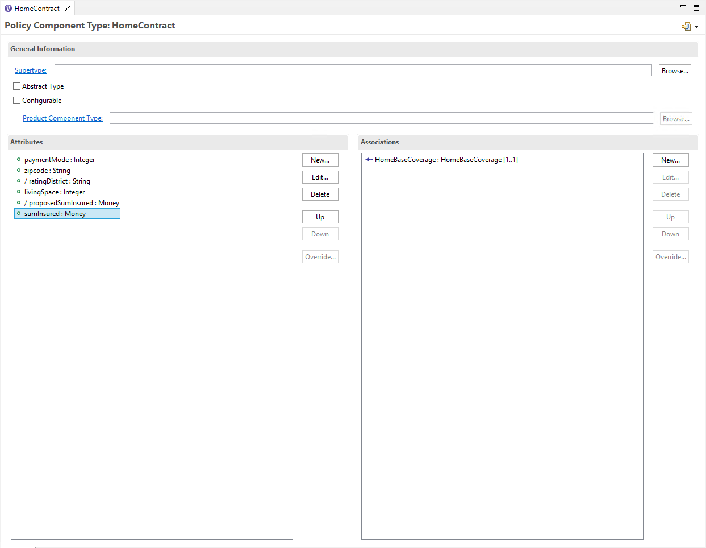Create a New attribute
Viewport: 706px width, 548px height.
pos(320,160)
